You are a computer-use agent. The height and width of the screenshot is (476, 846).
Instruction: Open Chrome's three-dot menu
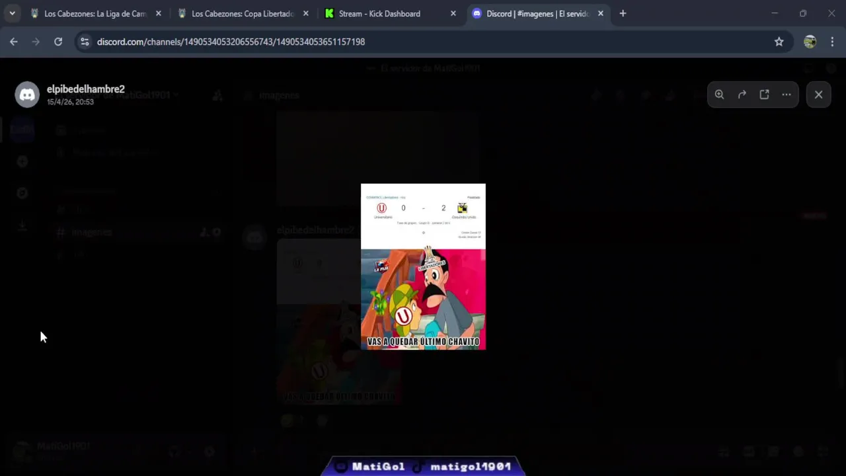pyautogui.click(x=832, y=42)
